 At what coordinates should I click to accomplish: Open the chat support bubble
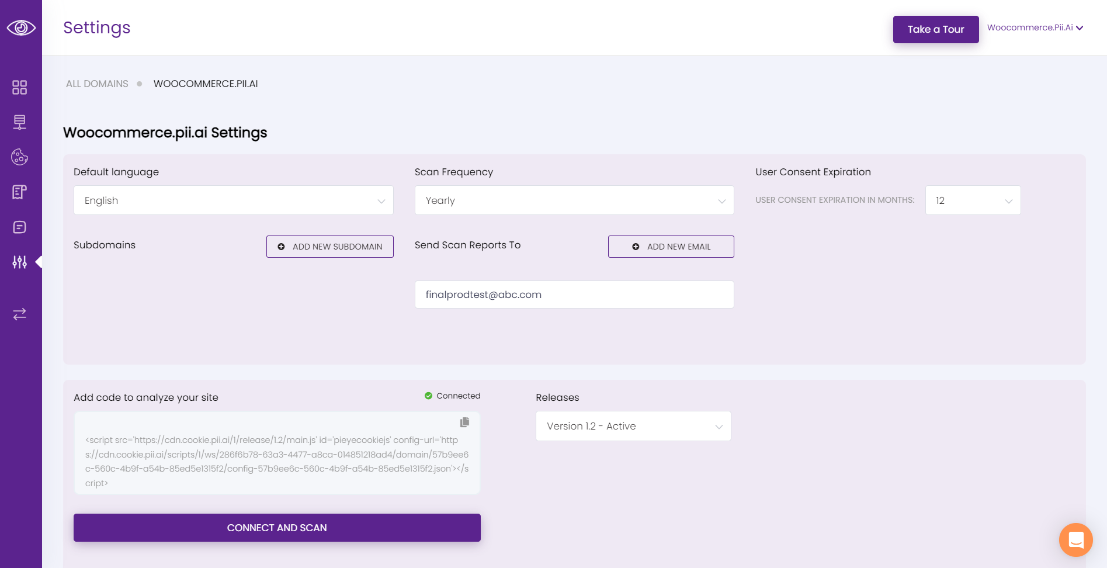pyautogui.click(x=1076, y=540)
